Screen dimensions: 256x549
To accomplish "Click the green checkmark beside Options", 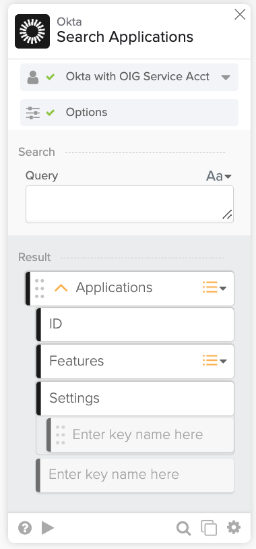I will tap(51, 113).
